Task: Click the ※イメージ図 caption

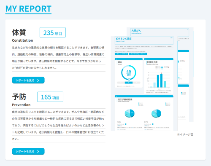Action: 185,134
